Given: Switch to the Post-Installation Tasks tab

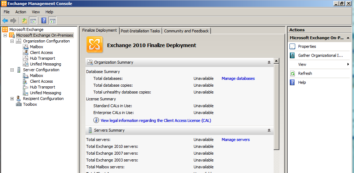Looking at the screenshot, I should click(x=140, y=31).
